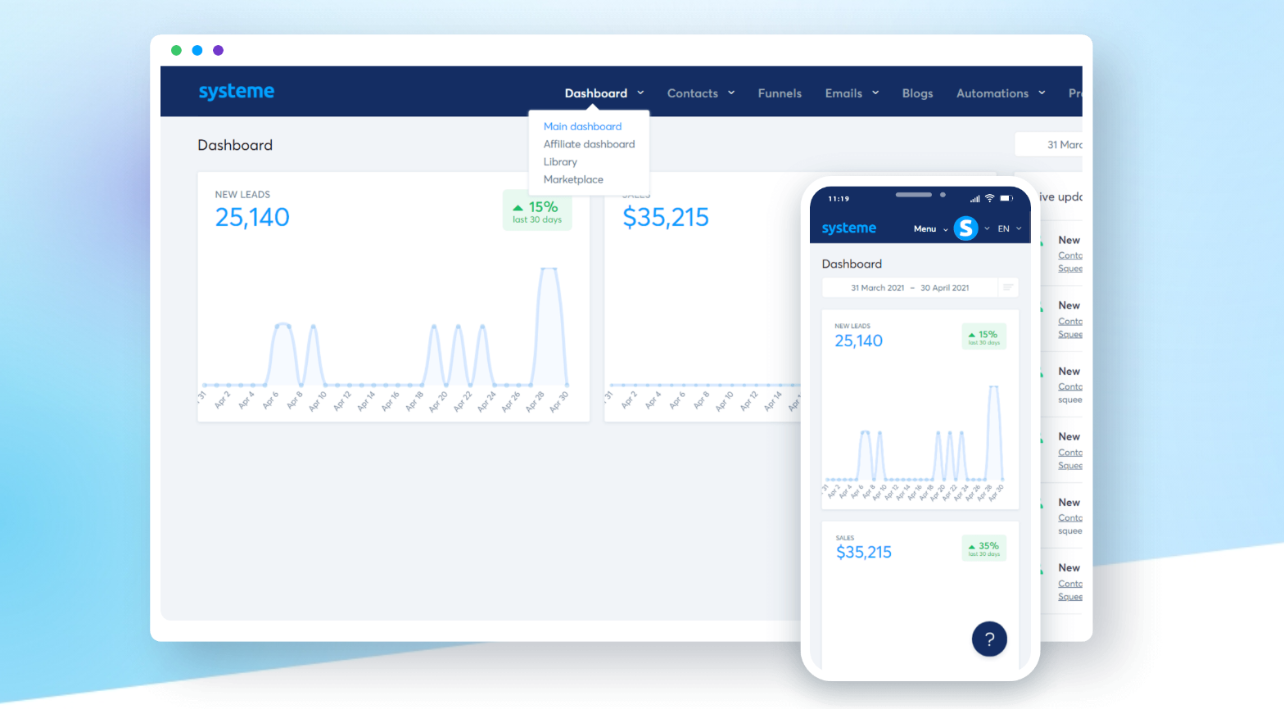Screen dimensions: 1284x709
Task: Expand the Emails dropdown chevron
Action: 875,93
